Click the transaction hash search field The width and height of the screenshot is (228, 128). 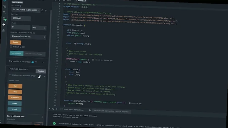(x=112, y=111)
